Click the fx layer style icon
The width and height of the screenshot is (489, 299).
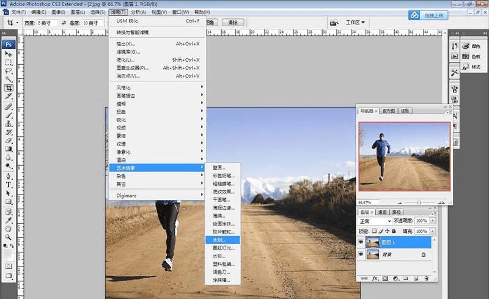[376, 278]
